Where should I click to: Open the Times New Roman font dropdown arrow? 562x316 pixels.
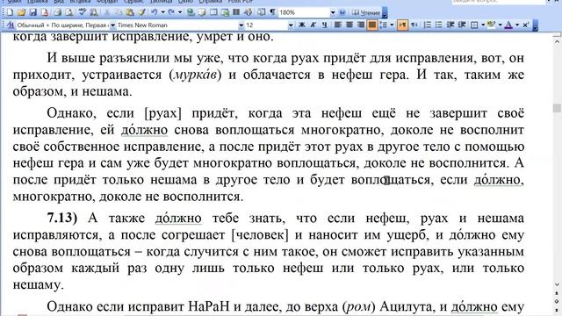click(x=241, y=25)
